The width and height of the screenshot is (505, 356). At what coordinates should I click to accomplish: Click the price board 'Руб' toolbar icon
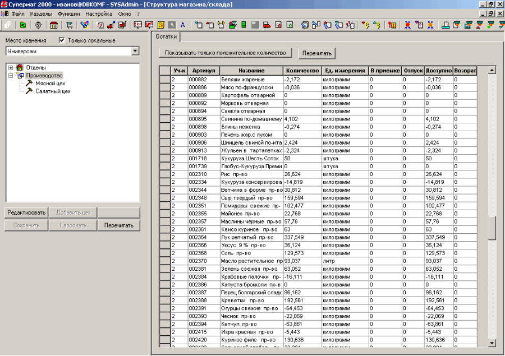138,25
